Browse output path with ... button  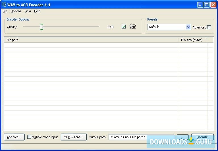pyautogui.click(x=183, y=137)
